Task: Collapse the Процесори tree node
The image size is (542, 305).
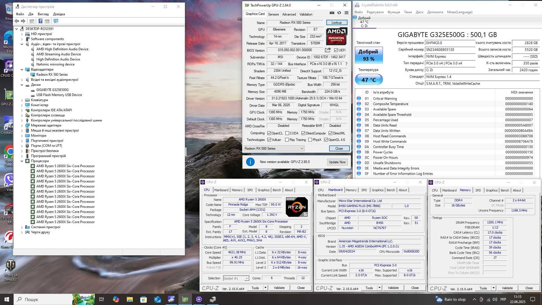Action: pos(22,161)
